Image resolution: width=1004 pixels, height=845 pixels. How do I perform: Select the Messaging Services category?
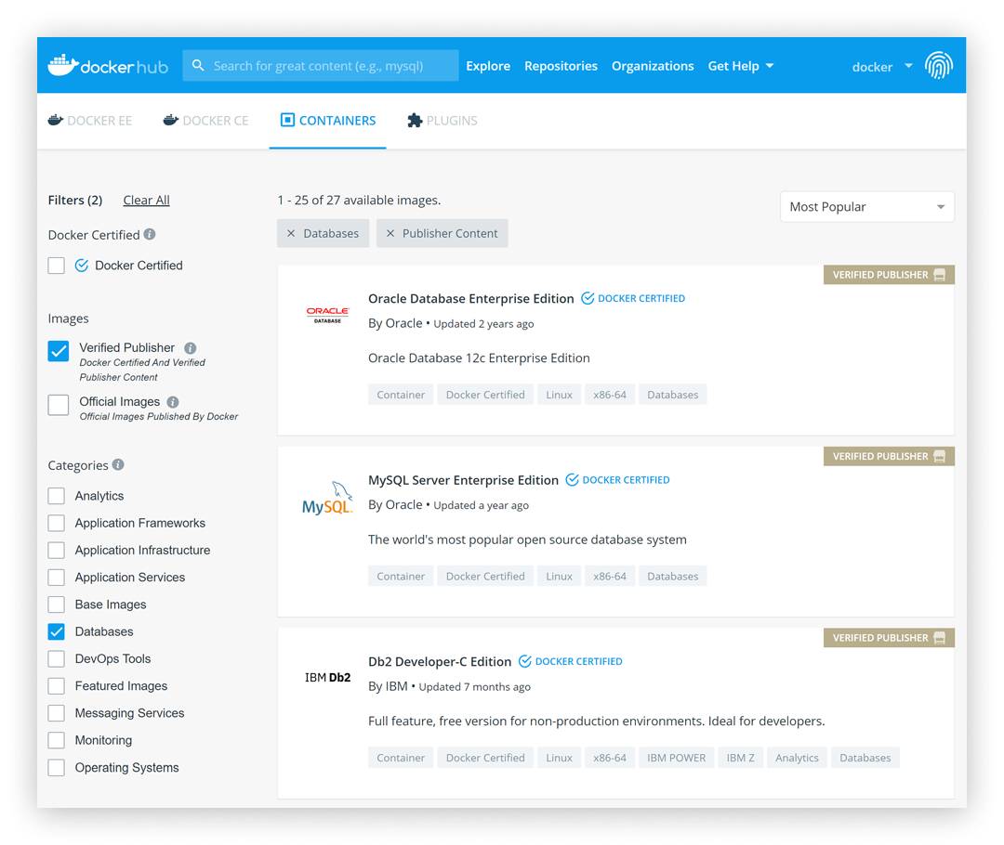point(57,713)
